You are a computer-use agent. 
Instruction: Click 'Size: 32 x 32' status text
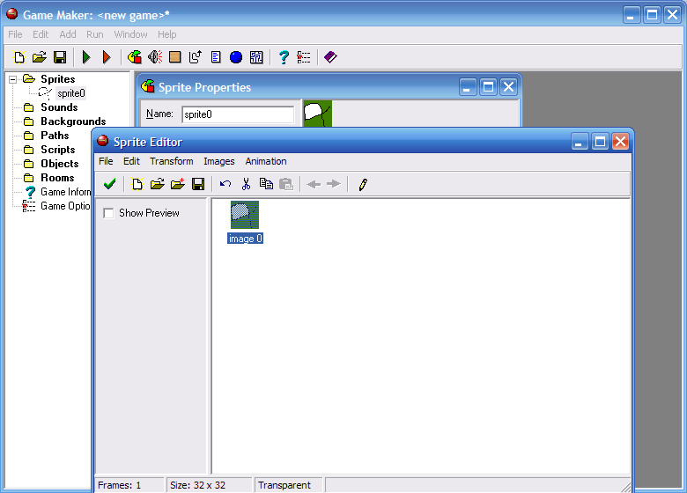pyautogui.click(x=197, y=485)
